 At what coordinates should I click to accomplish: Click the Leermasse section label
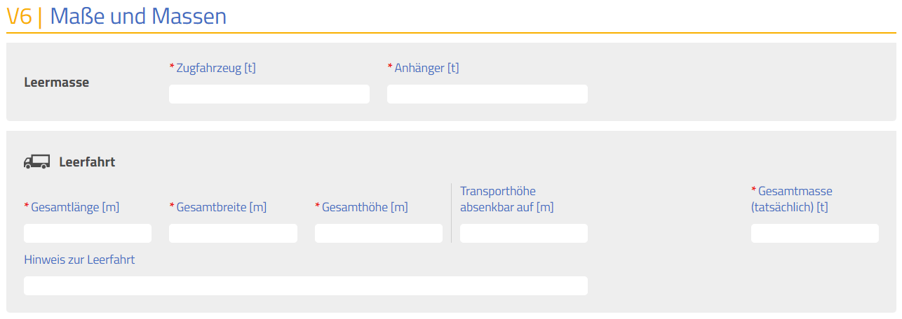[x=57, y=83]
